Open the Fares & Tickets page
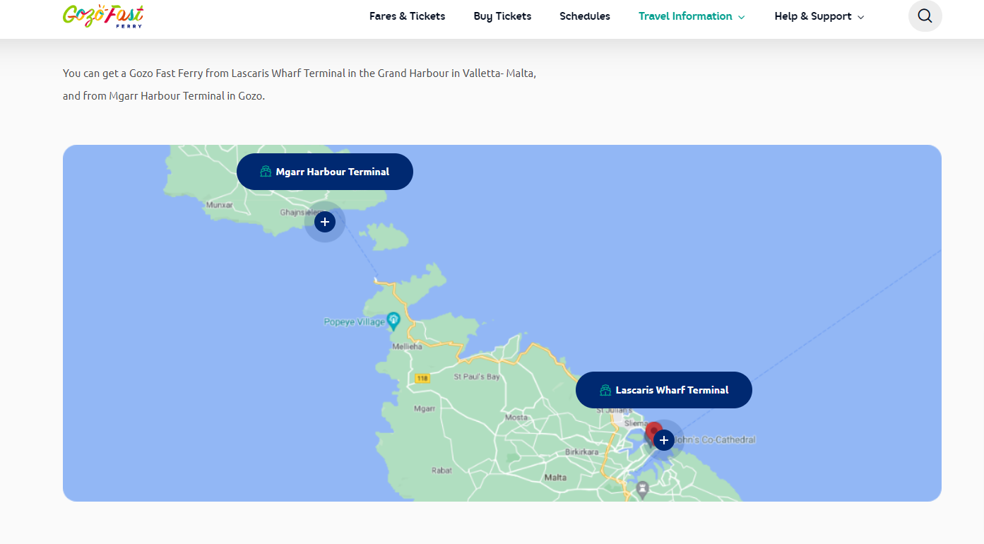Image resolution: width=984 pixels, height=544 pixels. point(407,16)
